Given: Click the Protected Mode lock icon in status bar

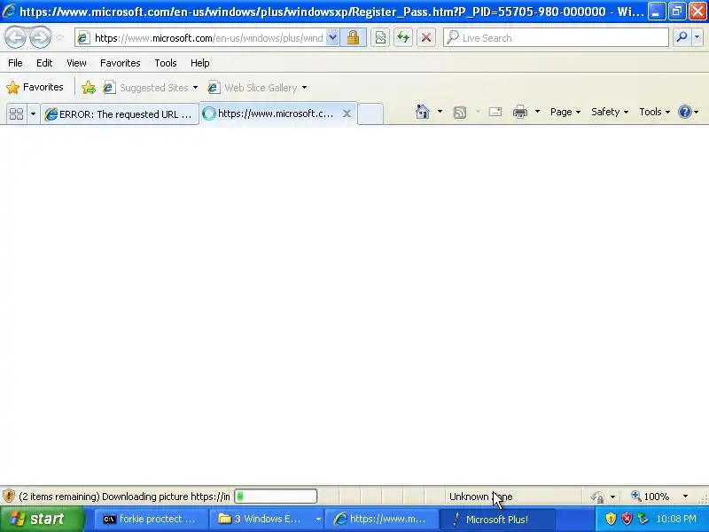Looking at the screenshot, I should [597, 497].
